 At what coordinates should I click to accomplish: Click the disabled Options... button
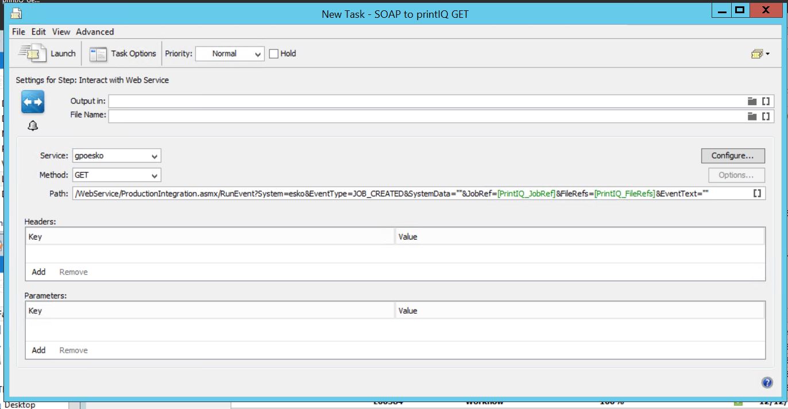736,175
